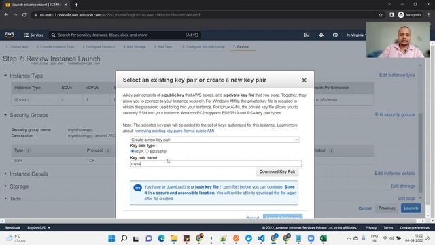This screenshot has height=245, width=435.
Task: Collapse the Security Groups section
Action: (5, 115)
